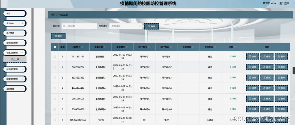Check the checkbox for row 3

(x=55, y=78)
